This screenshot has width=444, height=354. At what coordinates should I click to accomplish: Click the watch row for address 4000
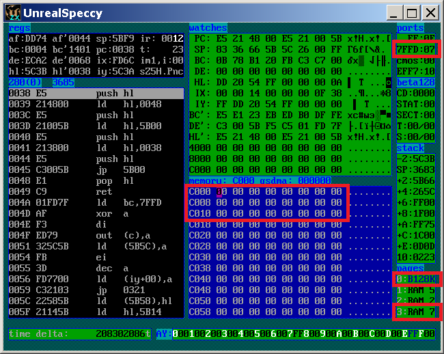click(x=290, y=148)
